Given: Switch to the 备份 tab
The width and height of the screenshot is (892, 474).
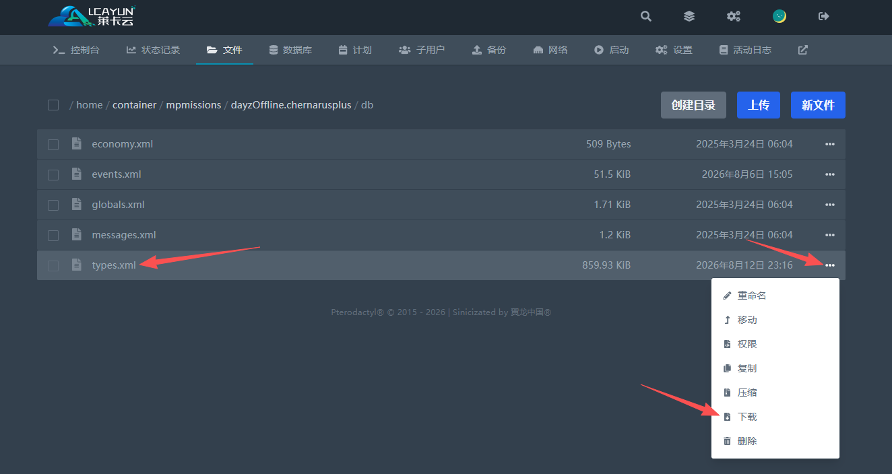Looking at the screenshot, I should 489,50.
